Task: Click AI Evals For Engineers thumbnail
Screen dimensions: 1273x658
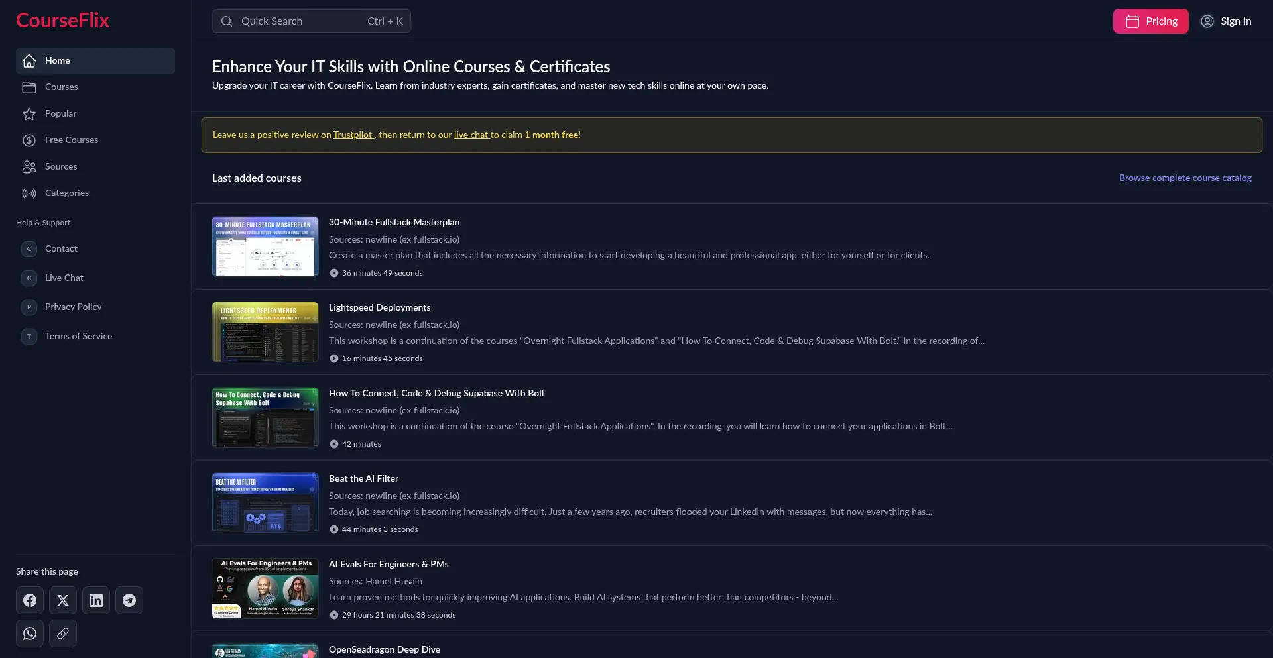Action: pos(265,588)
